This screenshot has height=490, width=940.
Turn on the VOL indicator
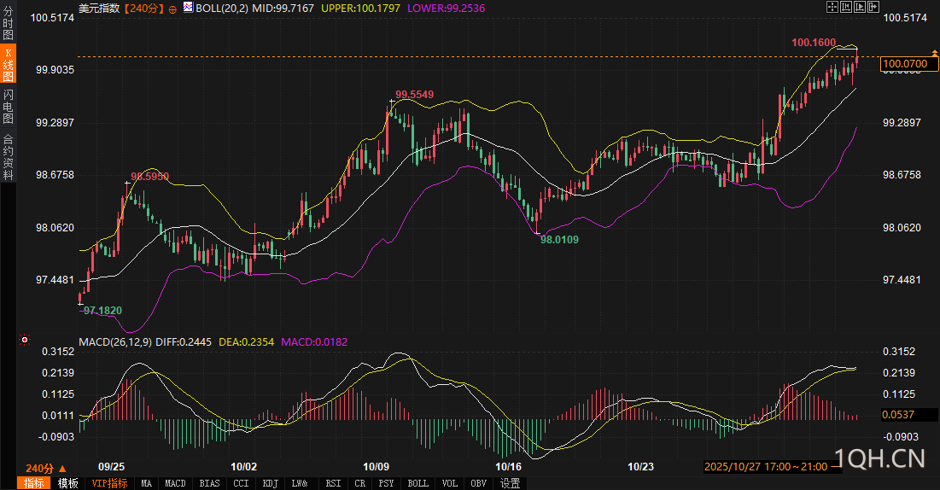[x=449, y=483]
